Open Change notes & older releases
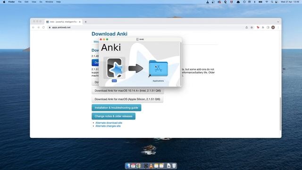Screen dimensions: 302x170 [113, 116]
